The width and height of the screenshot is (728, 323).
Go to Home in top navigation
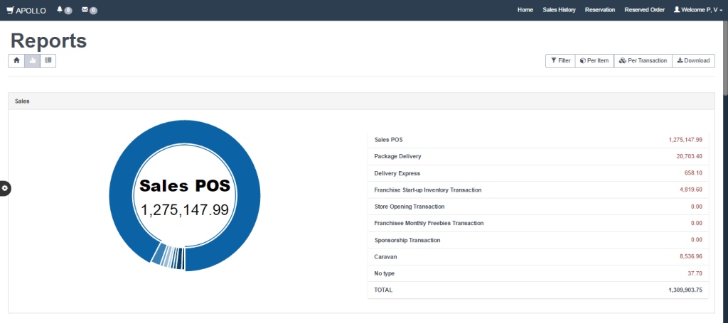pos(525,10)
